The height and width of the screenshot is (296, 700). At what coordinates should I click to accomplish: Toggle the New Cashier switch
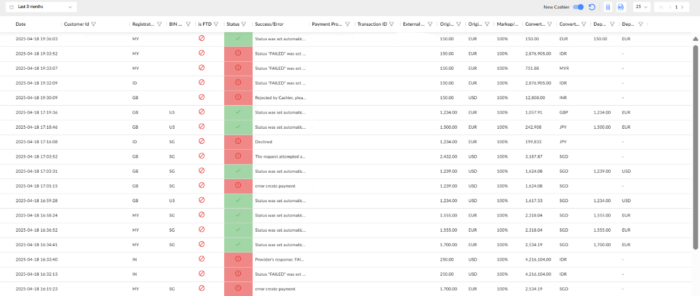click(578, 7)
